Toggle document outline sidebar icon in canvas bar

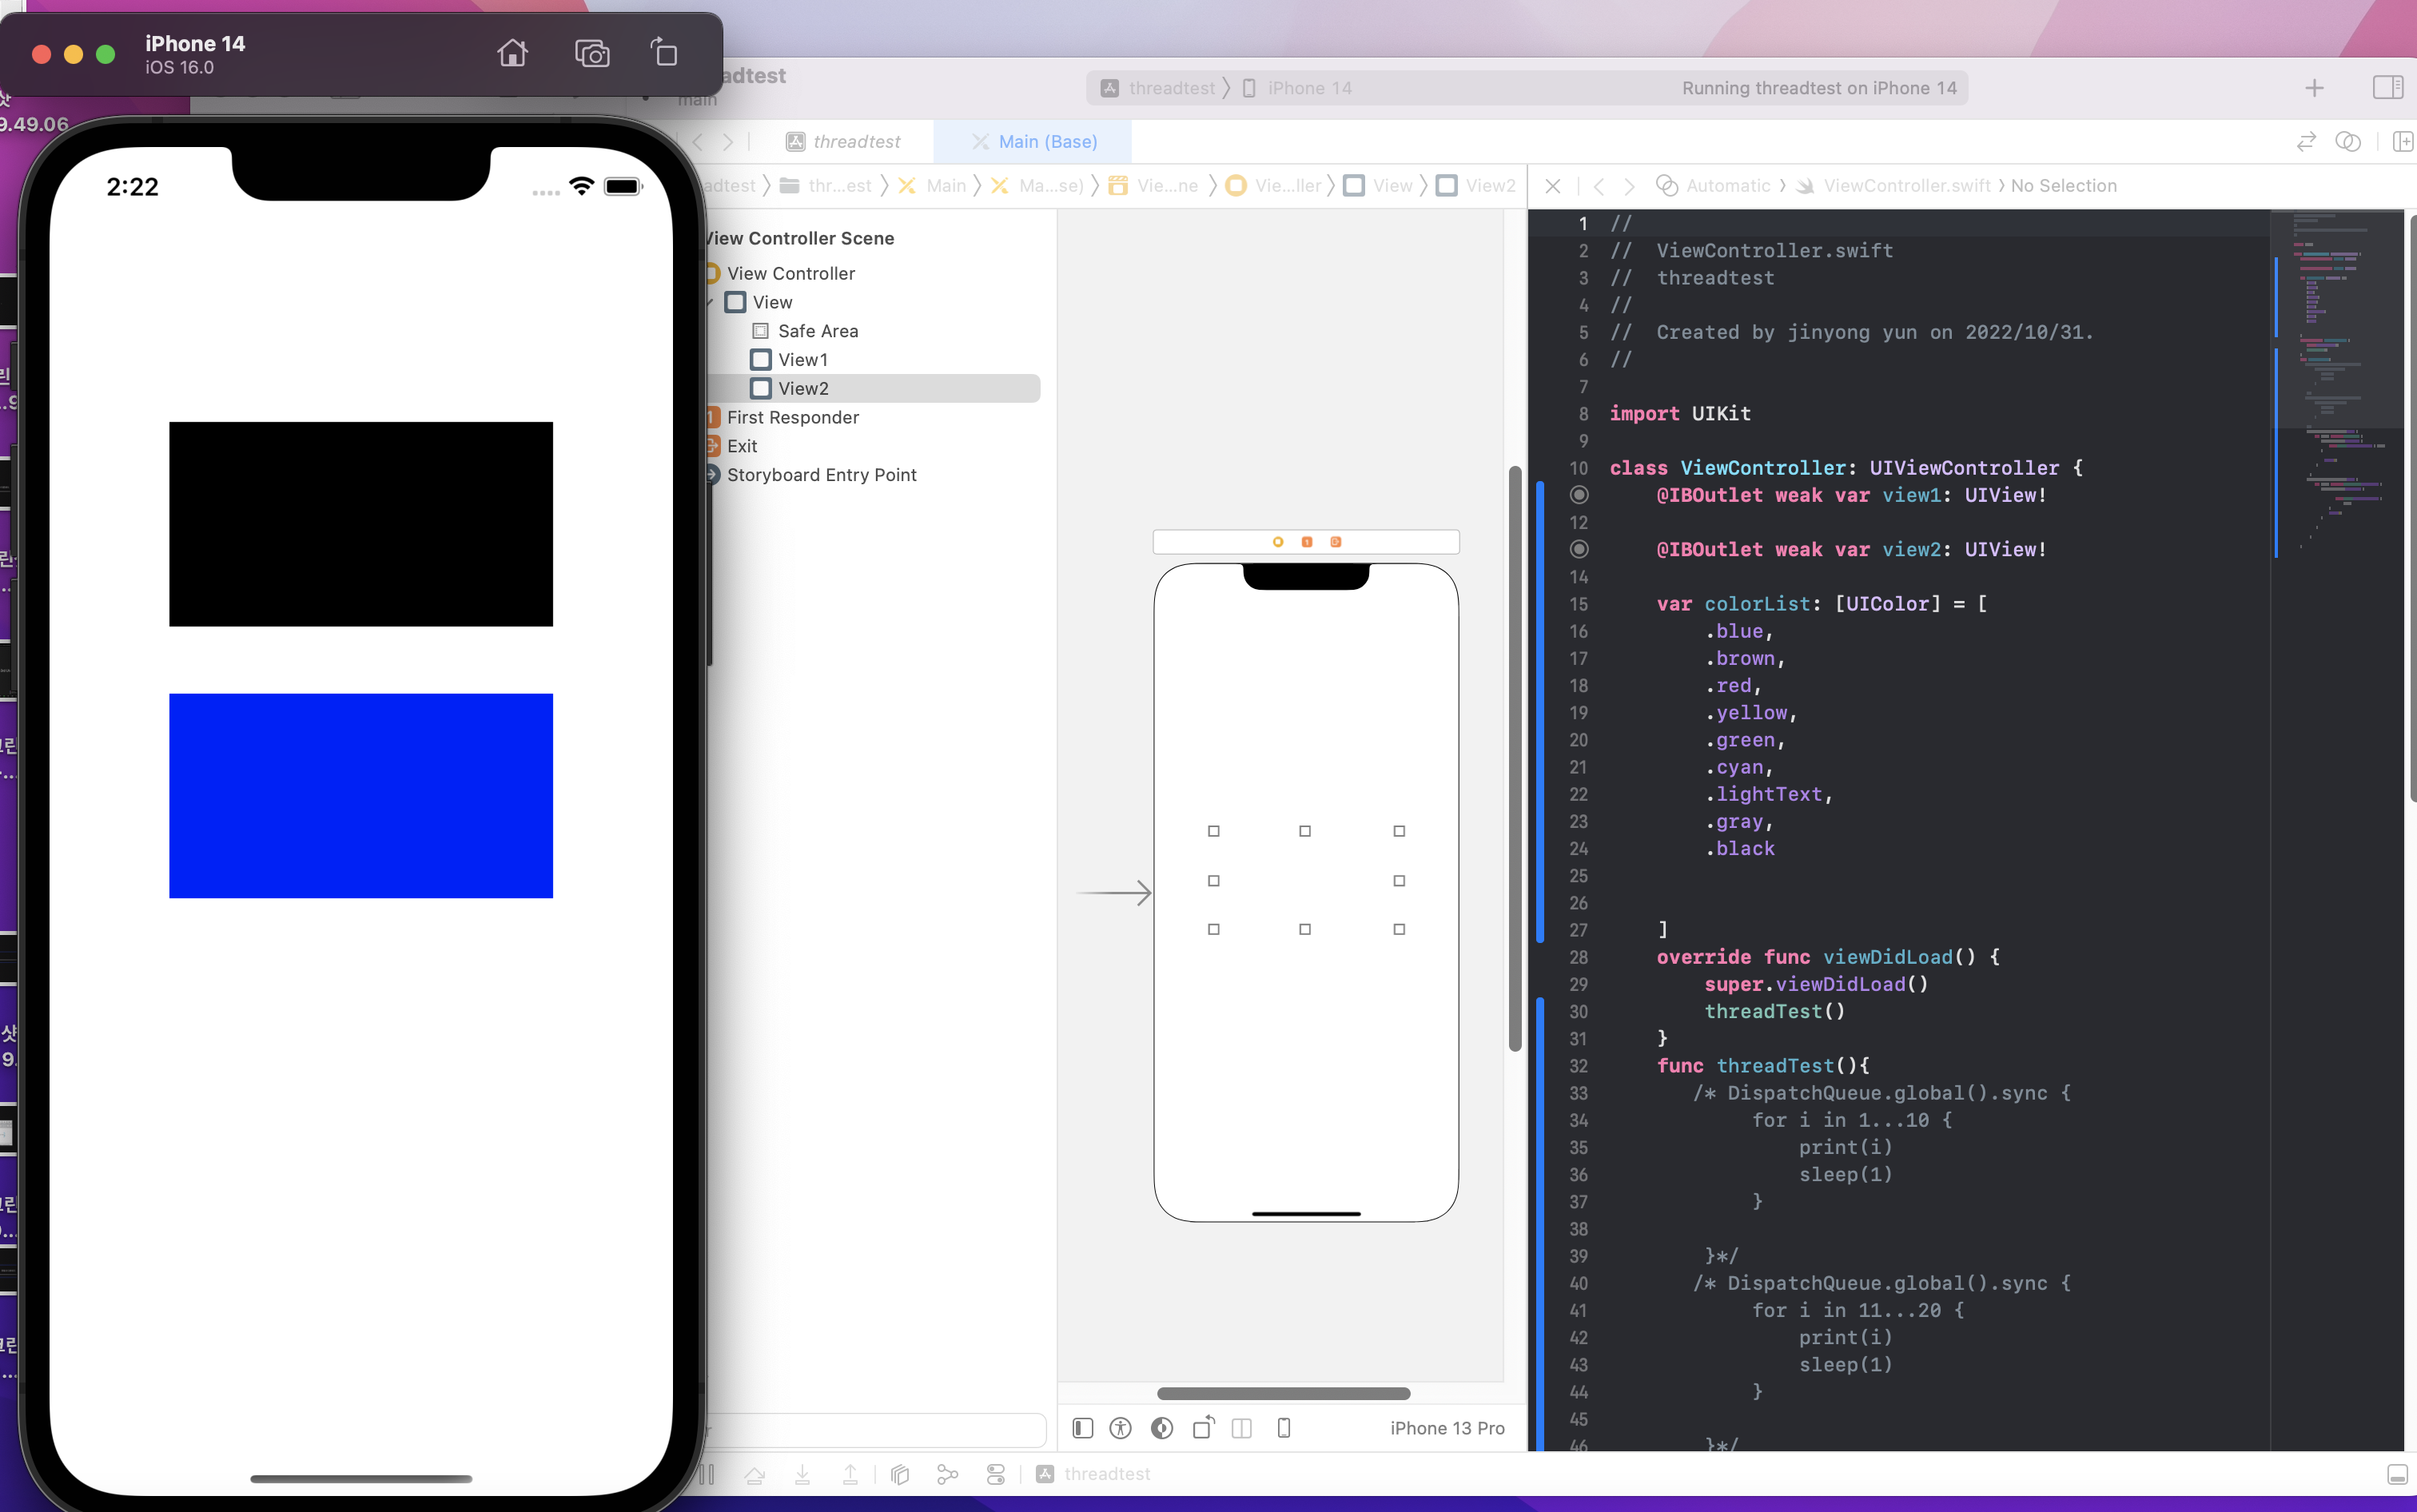(x=1082, y=1428)
